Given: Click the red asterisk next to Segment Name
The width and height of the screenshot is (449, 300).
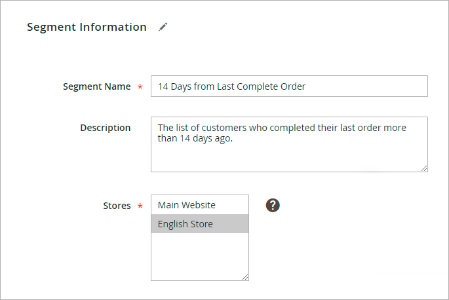Looking at the screenshot, I should point(140,87).
